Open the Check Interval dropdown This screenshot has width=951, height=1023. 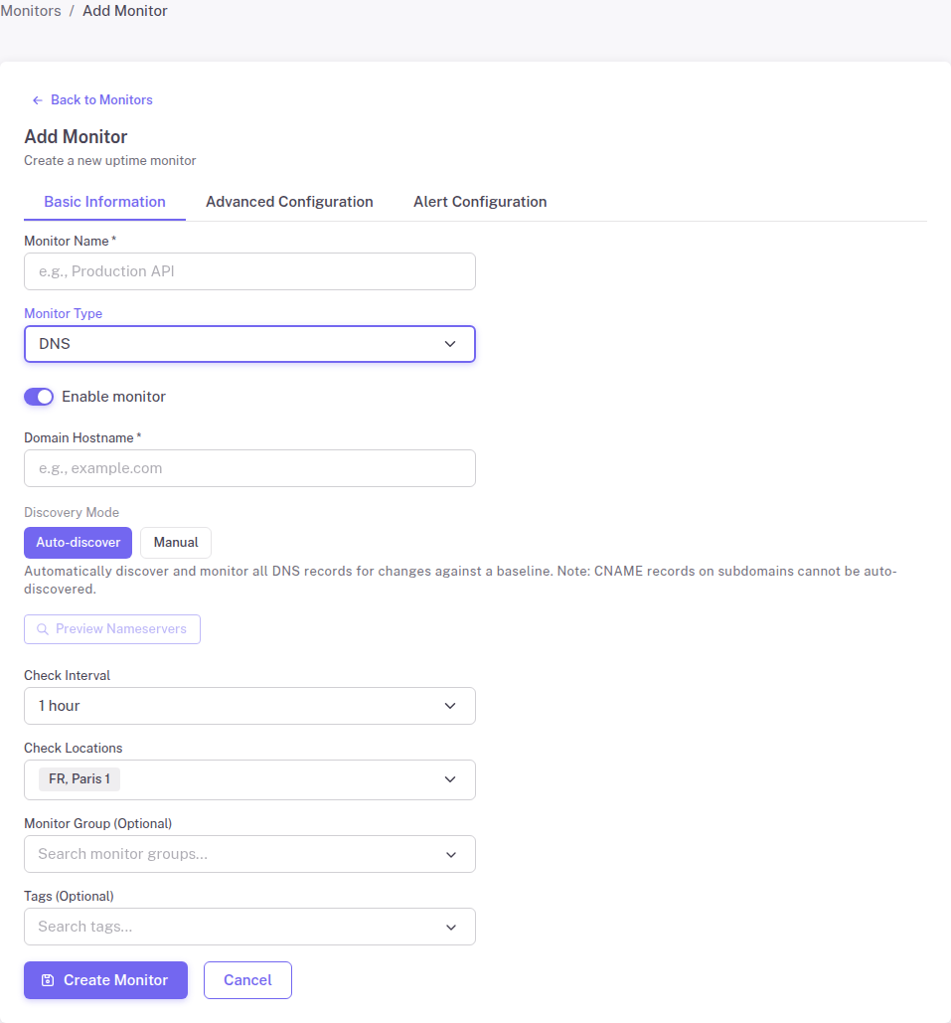pyautogui.click(x=249, y=706)
